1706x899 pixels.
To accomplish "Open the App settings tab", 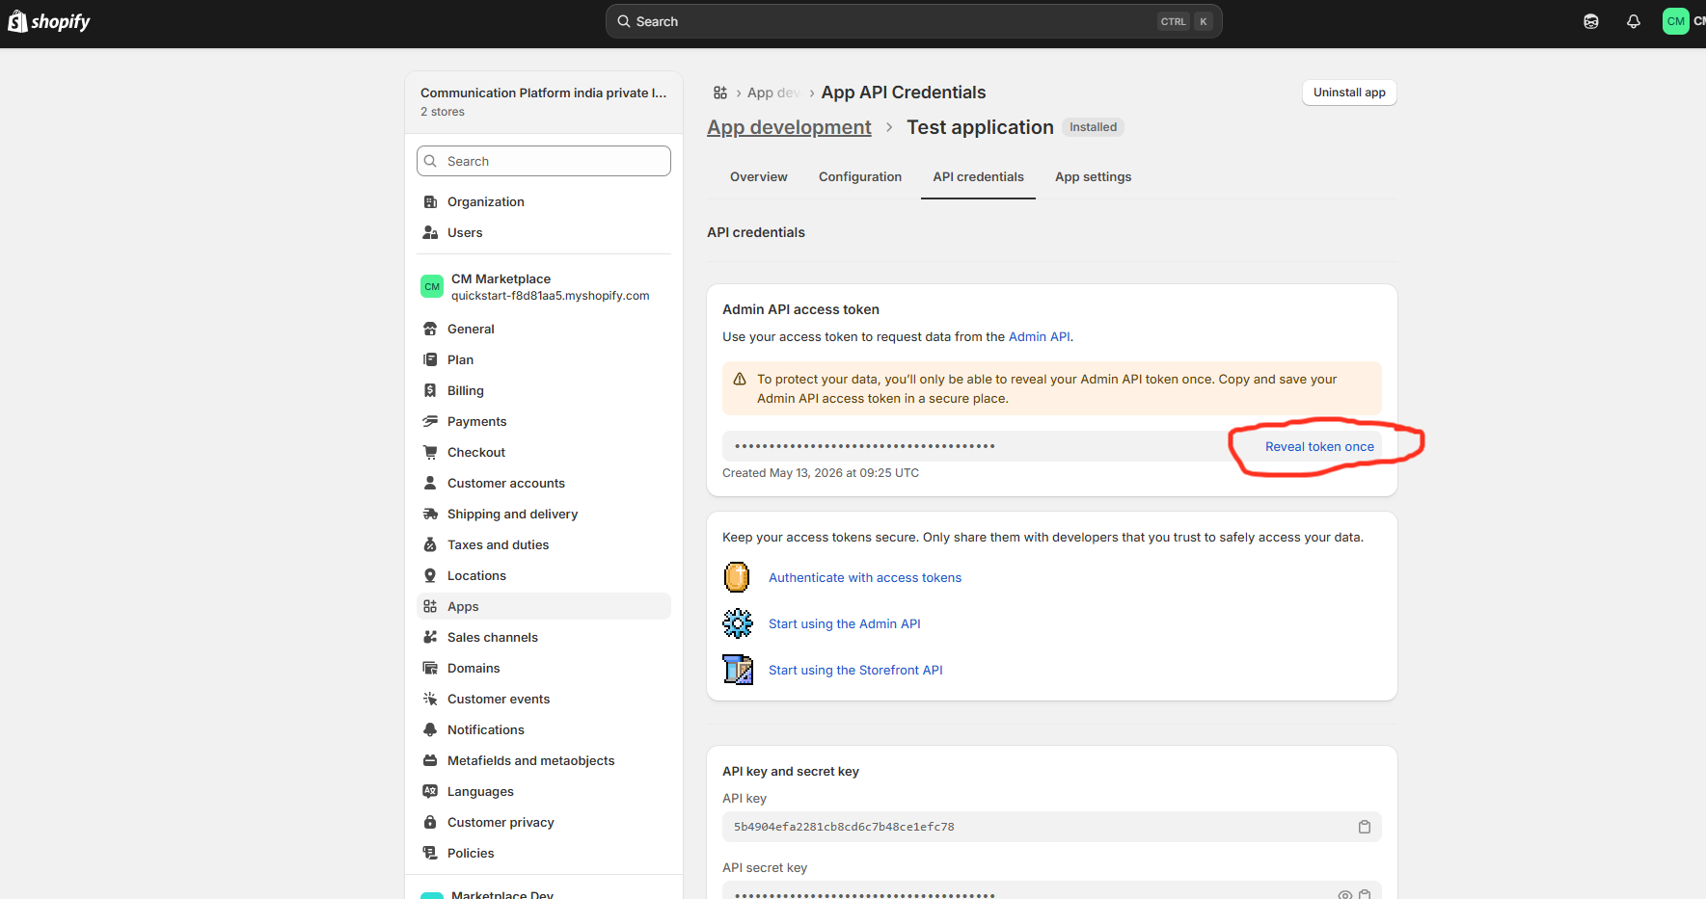I will 1094,177.
